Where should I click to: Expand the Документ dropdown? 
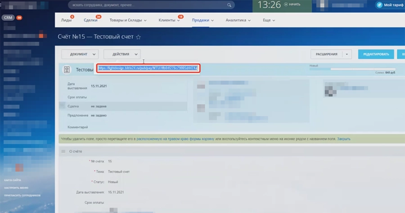click(x=80, y=54)
